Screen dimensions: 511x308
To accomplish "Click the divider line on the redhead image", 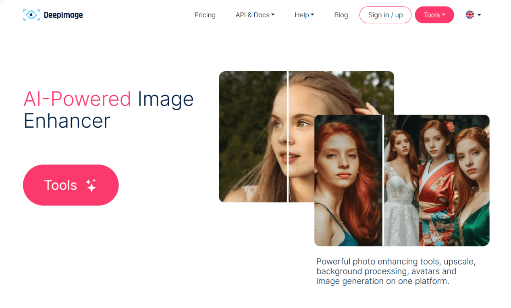I will 383,180.
